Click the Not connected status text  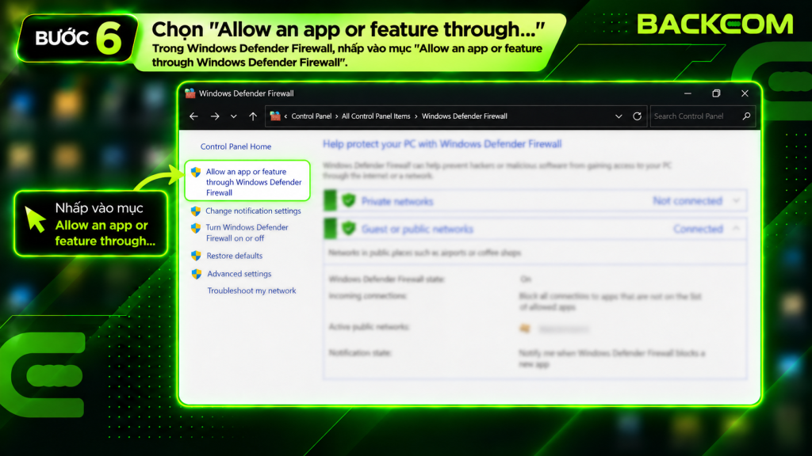(688, 200)
